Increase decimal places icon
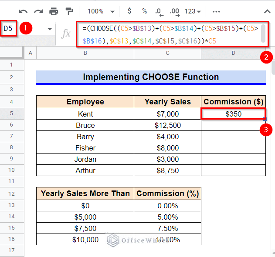 point(174,11)
